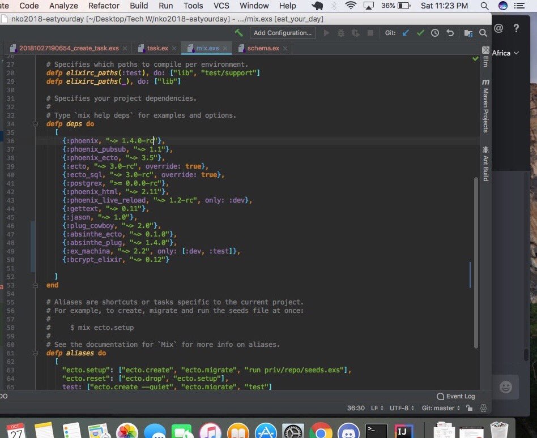Open the project structure folder icon

[x=468, y=33]
